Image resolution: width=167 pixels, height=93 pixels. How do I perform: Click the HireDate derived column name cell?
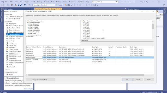point(34,62)
